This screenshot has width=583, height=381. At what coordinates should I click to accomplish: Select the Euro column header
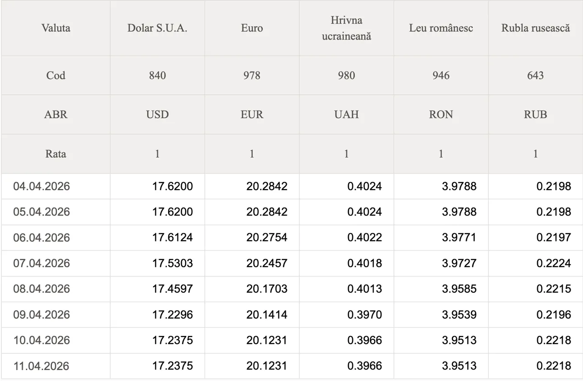[252, 28]
